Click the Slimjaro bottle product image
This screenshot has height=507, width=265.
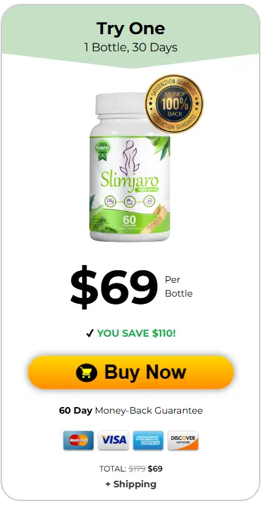click(x=130, y=167)
